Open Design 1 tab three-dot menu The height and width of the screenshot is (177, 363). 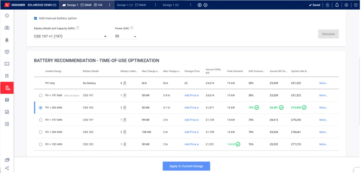pos(110,5)
